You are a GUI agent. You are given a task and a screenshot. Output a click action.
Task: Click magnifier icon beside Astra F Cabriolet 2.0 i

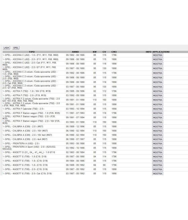coord(3,109)
